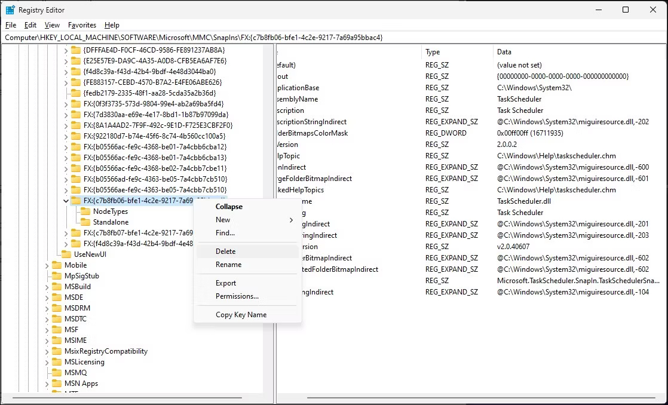
Task: Expand FX:{b05566ac-fe9c-4368-be02-7a4cbb7cbe11} chevron
Action: pos(66,168)
